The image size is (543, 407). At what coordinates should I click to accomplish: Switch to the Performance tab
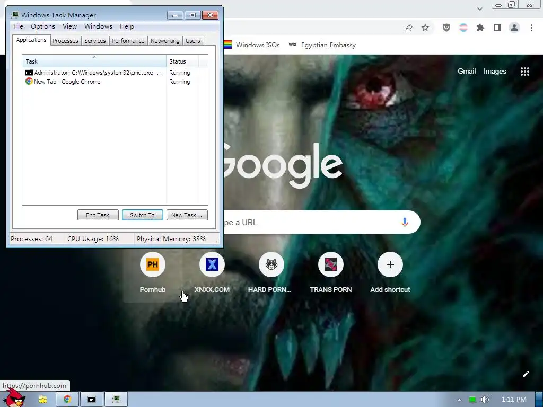click(x=128, y=41)
